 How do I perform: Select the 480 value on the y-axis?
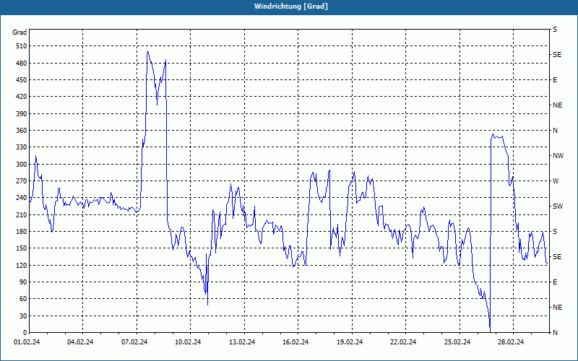click(21, 64)
